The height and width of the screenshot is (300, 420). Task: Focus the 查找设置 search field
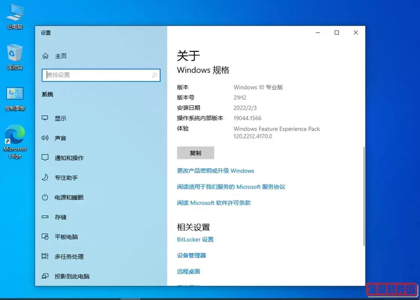click(x=101, y=75)
